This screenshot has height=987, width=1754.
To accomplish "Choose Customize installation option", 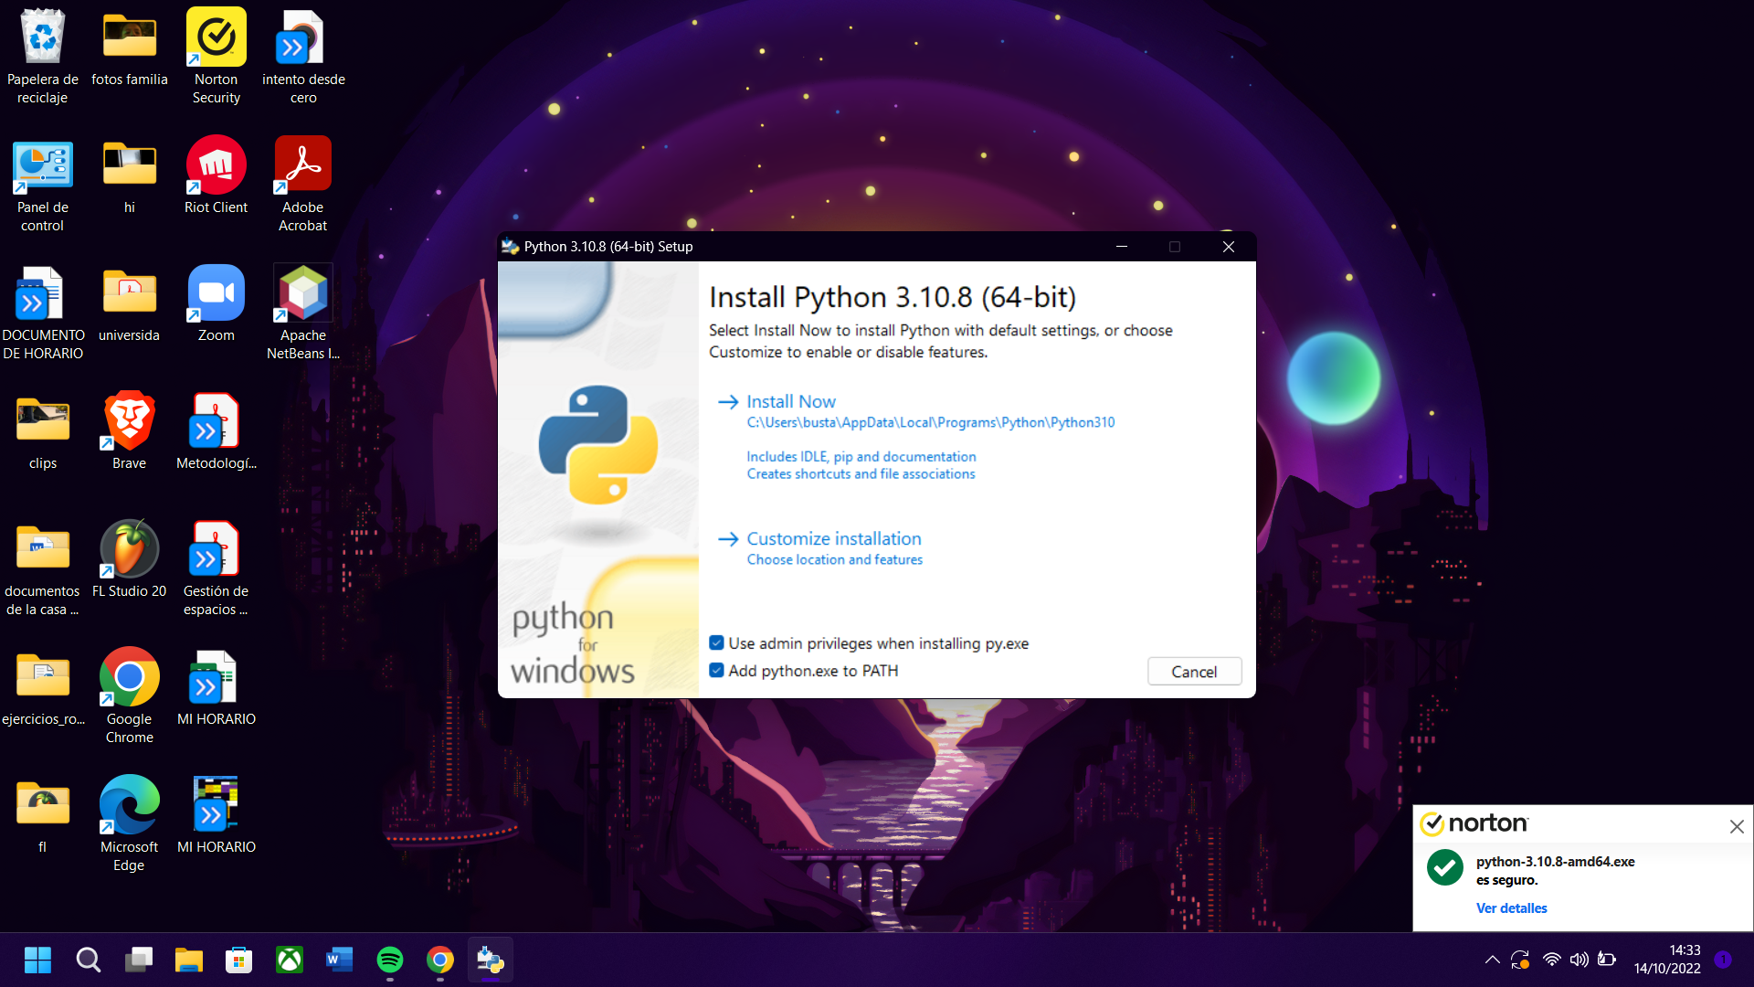I will pos(833,539).
